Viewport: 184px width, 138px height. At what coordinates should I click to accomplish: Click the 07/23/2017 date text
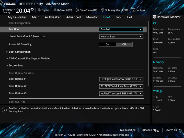9,10
